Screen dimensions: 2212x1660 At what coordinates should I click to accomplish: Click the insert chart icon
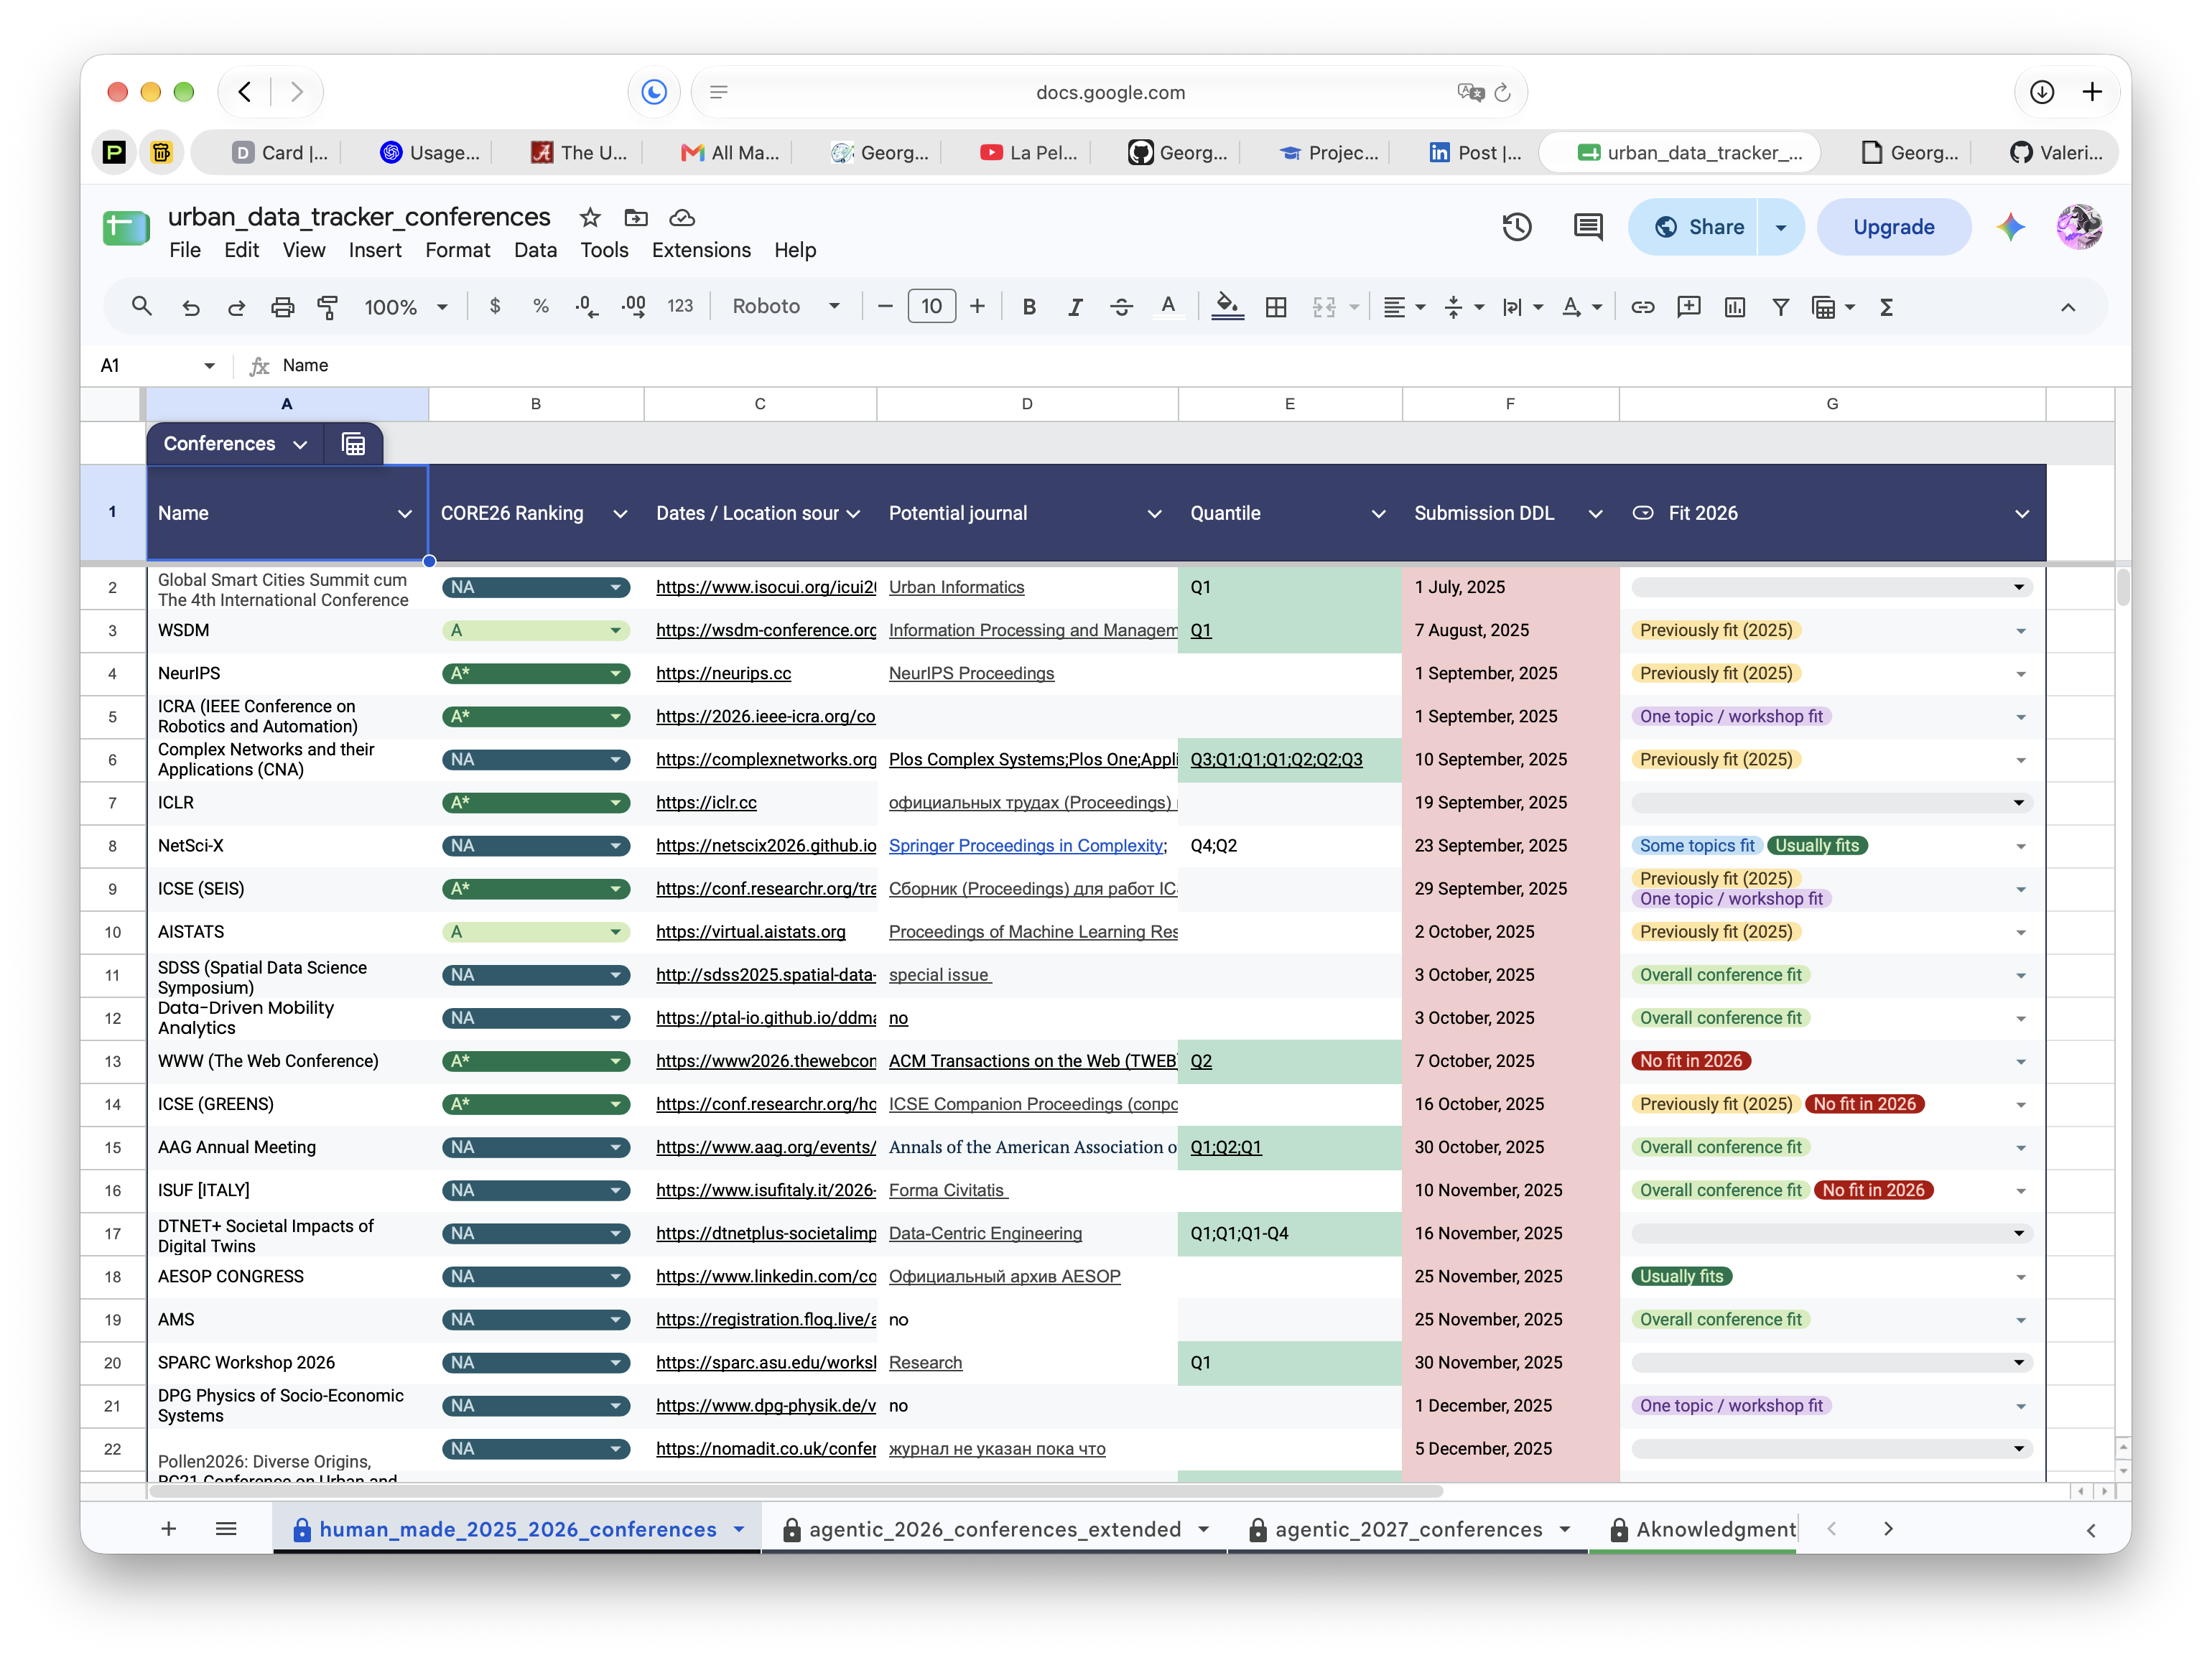(x=1734, y=307)
